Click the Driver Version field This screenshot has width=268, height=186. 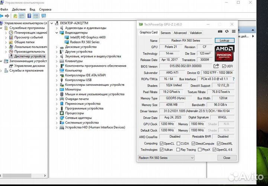[197, 111]
